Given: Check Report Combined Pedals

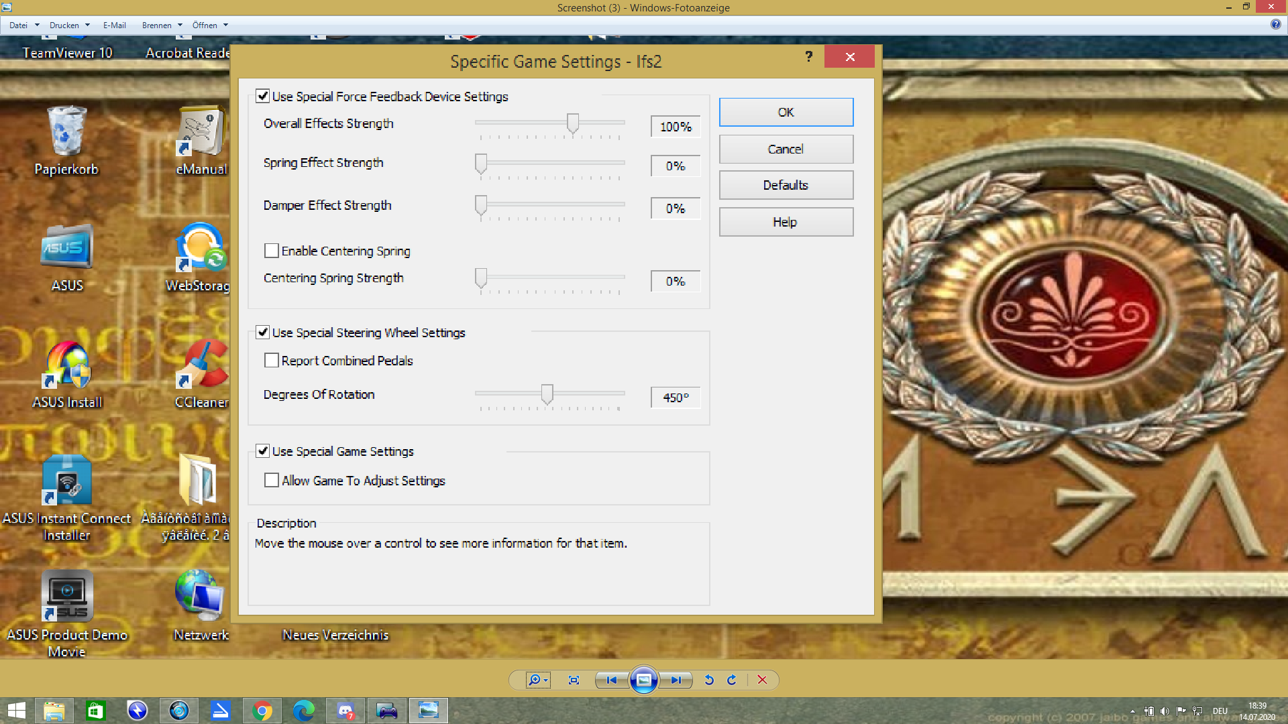Looking at the screenshot, I should 272,361.
